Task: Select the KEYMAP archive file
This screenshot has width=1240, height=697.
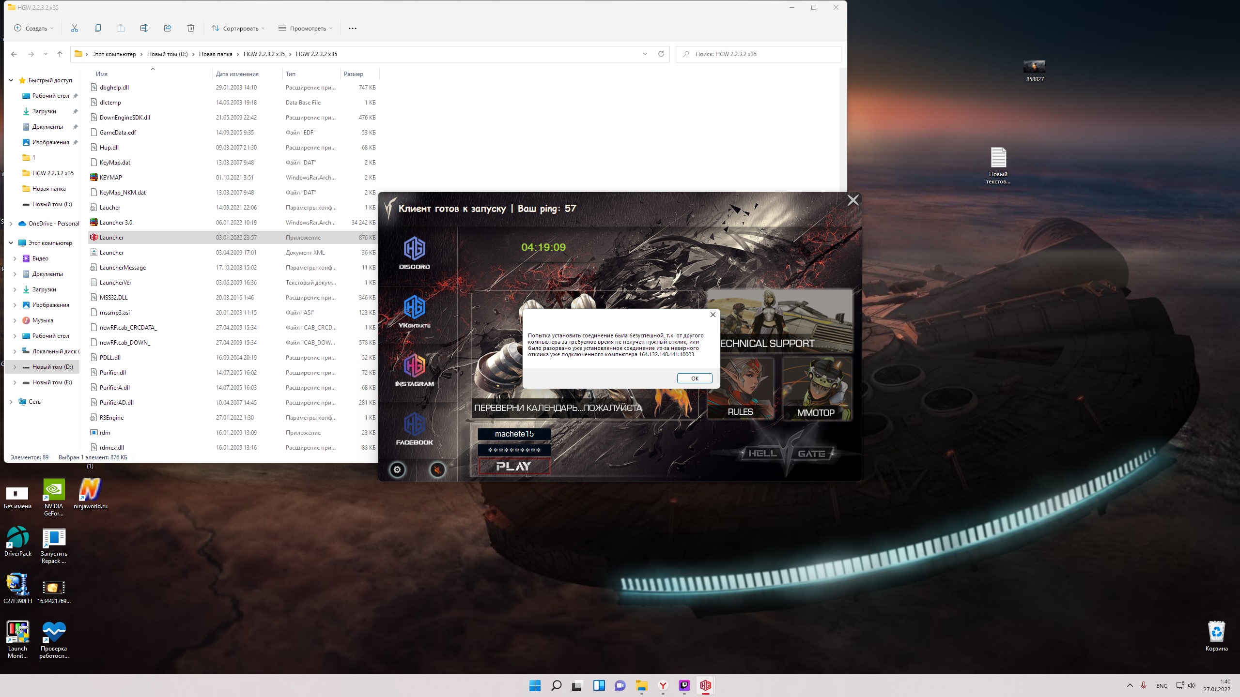Action: [110, 178]
